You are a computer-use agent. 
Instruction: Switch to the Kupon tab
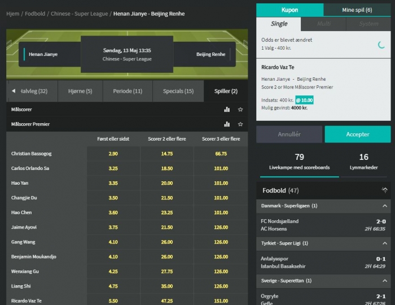point(289,10)
